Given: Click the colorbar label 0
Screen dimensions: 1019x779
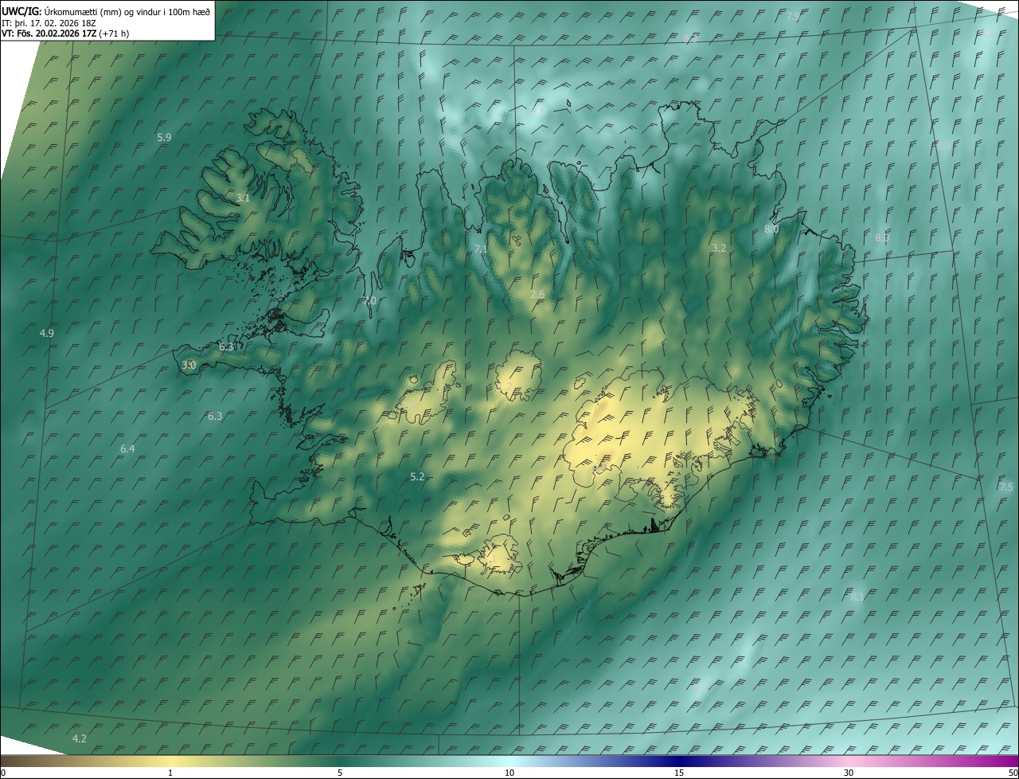Looking at the screenshot, I should pos(3,773).
